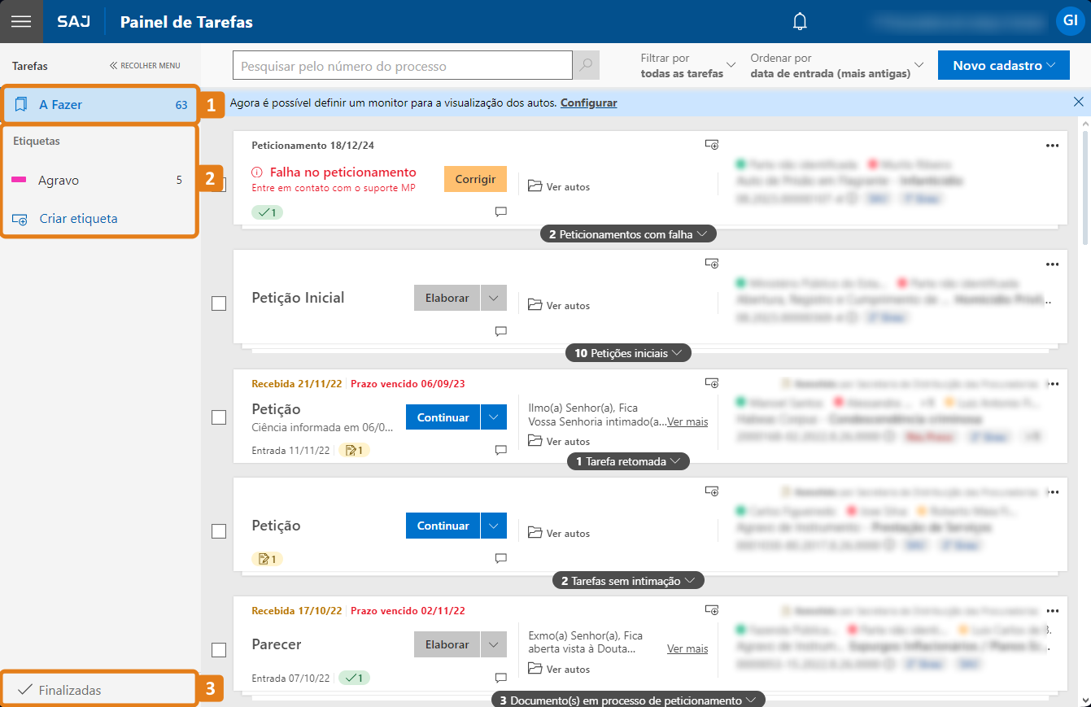Open three-dots menu on Parecer card
1091x707 pixels.
1052,611
